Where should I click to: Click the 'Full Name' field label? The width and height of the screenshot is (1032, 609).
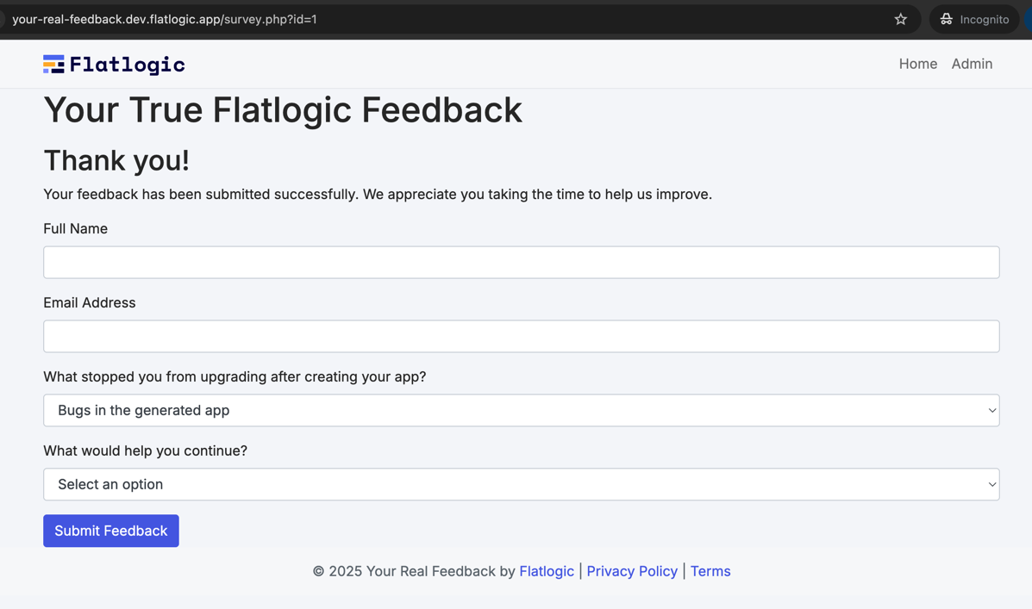(x=76, y=228)
